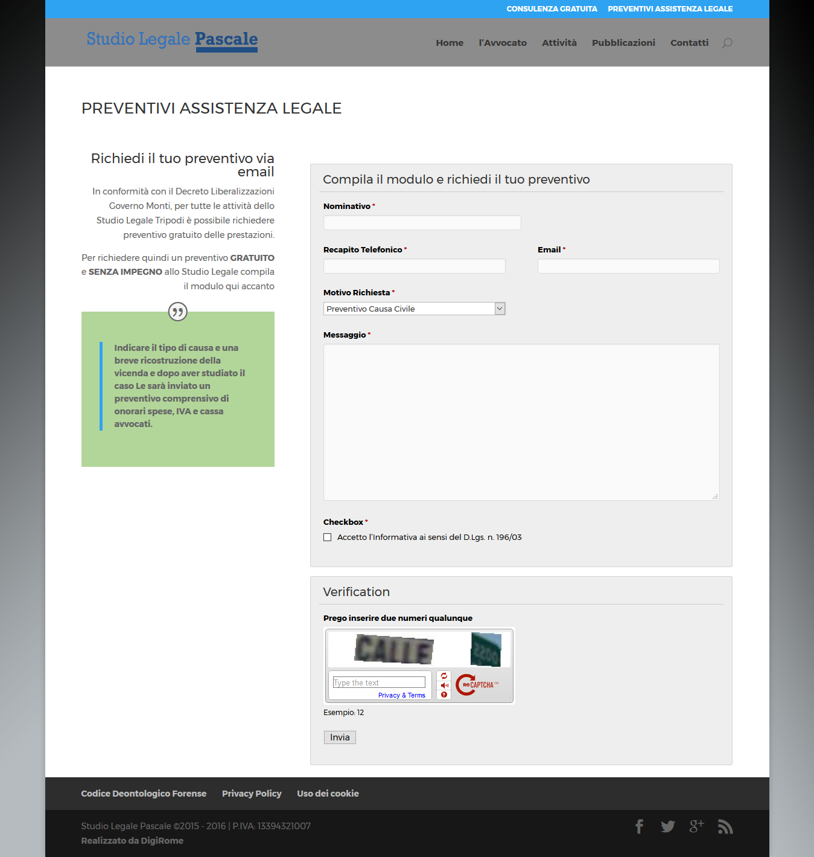
Task: Open the Motivo Richiesta dropdown
Action: [x=414, y=309]
